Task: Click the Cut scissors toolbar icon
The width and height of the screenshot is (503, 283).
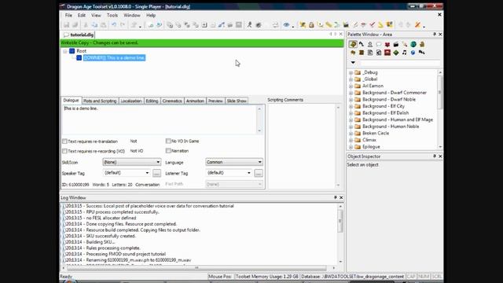Action: pyautogui.click(x=86, y=24)
